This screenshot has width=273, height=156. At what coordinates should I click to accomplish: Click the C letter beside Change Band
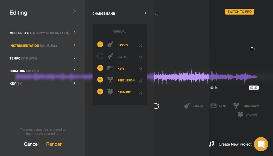(157, 14)
